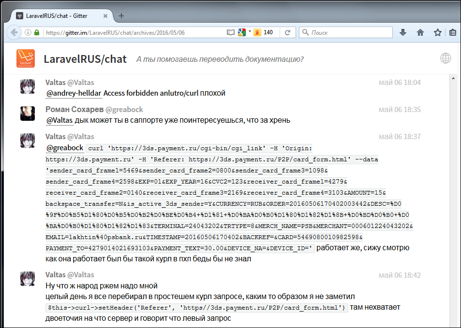The image size is (461, 328).
Task: Click the @greabock handle beside Роман Сохарев
Action: point(124,109)
